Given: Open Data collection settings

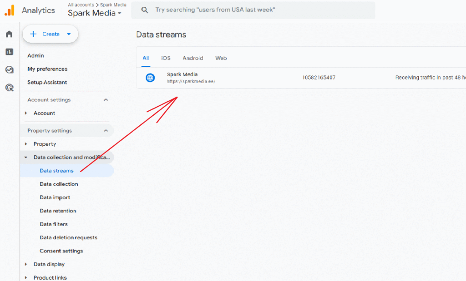Looking at the screenshot, I should click(59, 184).
